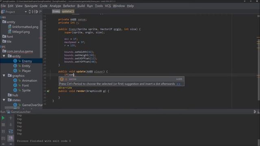Open the Build menu
The width and height of the screenshot is (260, 146).
(81, 6)
